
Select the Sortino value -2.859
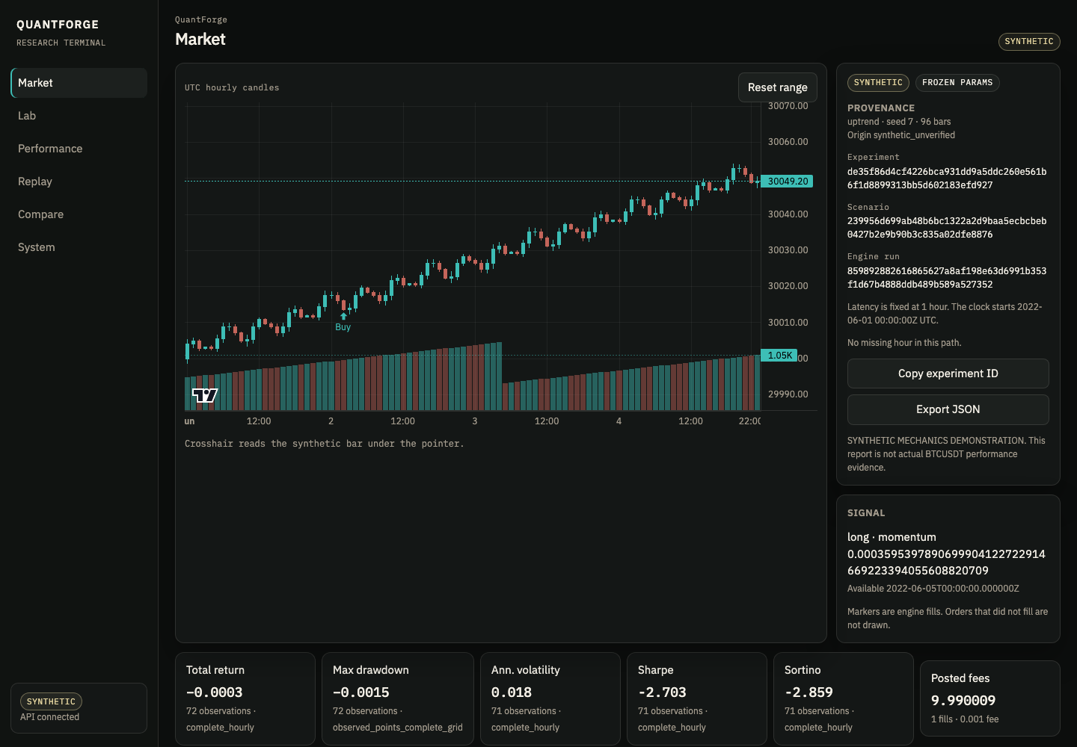pyautogui.click(x=808, y=692)
